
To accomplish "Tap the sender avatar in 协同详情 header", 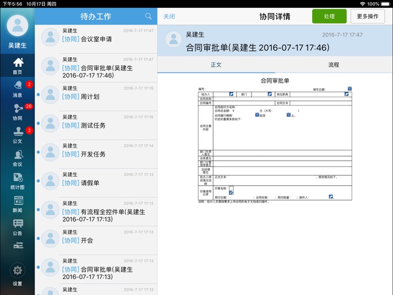I will [x=173, y=39].
